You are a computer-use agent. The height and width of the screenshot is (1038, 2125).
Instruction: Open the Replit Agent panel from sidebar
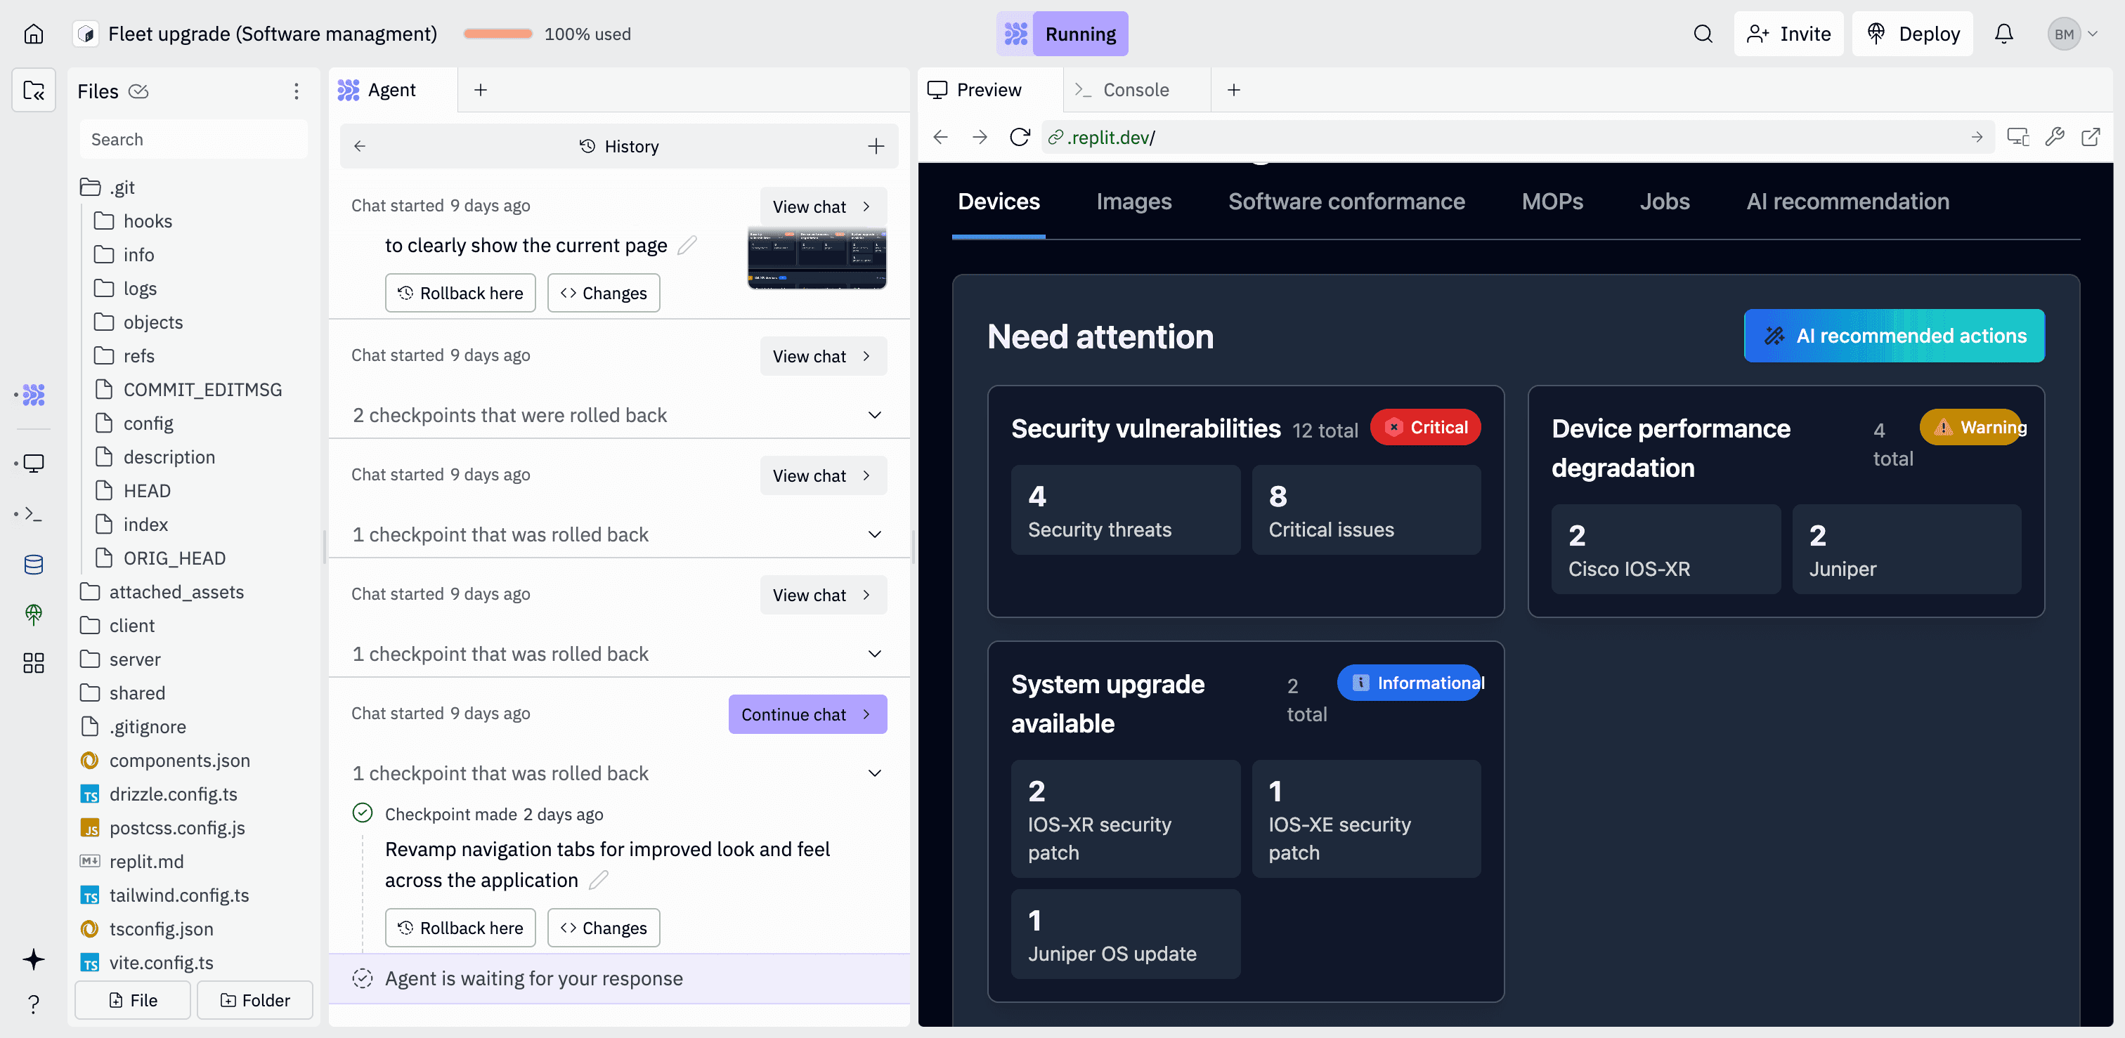coord(33,395)
